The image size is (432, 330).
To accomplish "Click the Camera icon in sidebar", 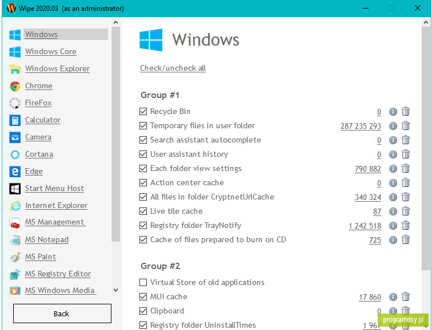I will [x=15, y=137].
